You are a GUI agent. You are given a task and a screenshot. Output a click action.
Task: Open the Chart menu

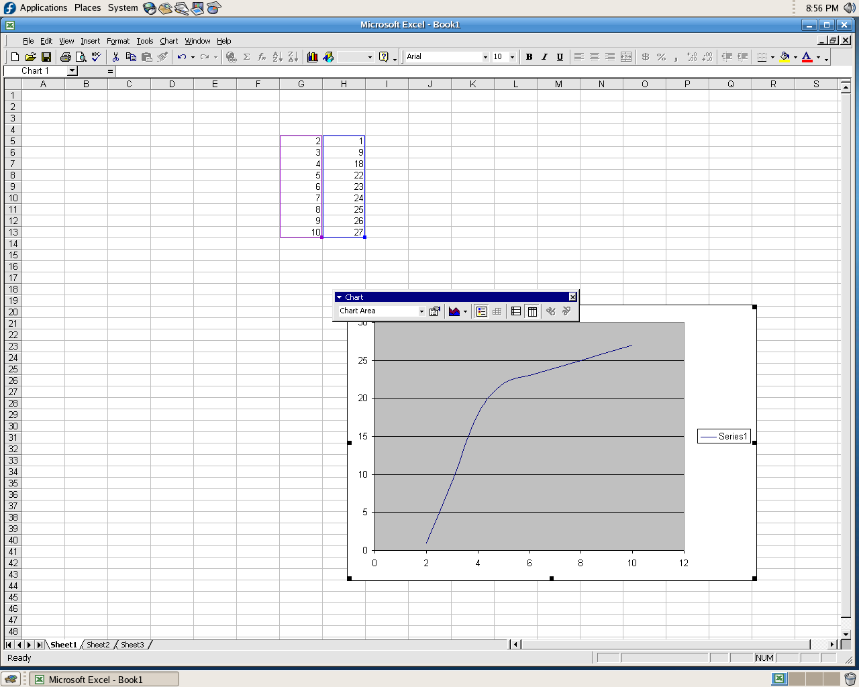tap(168, 41)
